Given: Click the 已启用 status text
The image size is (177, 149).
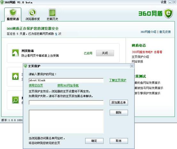Looking at the screenshot, I should (x=88, y=53).
